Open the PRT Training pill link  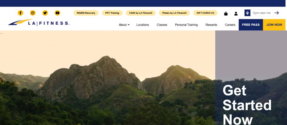(112, 13)
